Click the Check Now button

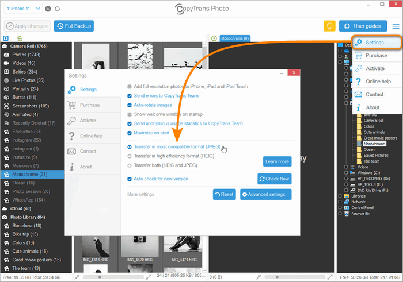point(274,179)
